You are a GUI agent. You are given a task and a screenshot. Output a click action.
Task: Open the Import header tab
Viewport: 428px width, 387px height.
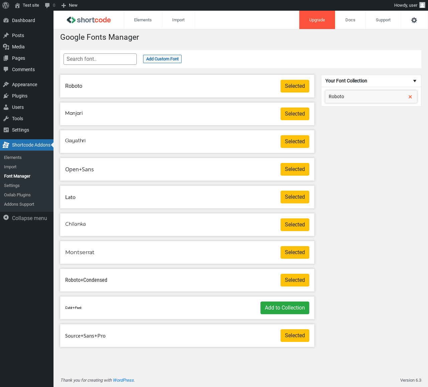click(178, 20)
